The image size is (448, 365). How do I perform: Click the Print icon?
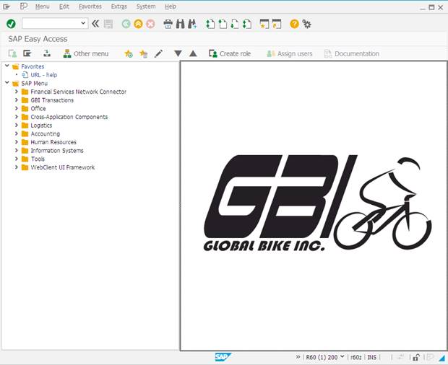coord(168,24)
